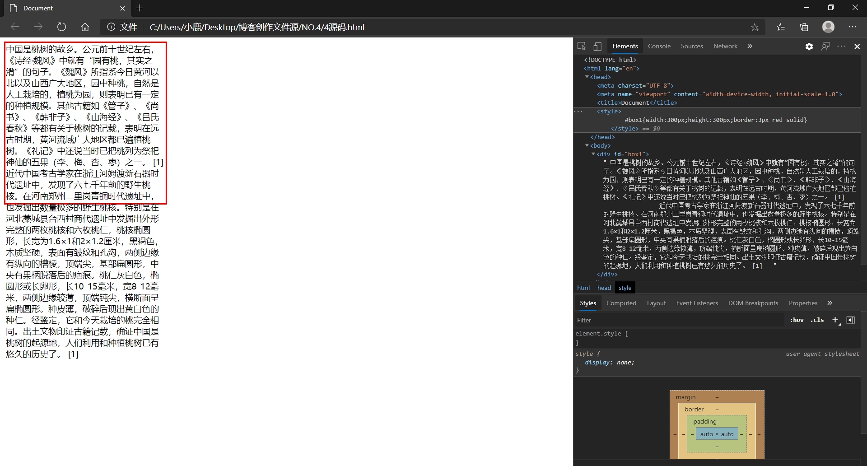Viewport: 867px width, 466px height.
Task: Enable the :hov pseudo-state panel
Action: (797, 320)
